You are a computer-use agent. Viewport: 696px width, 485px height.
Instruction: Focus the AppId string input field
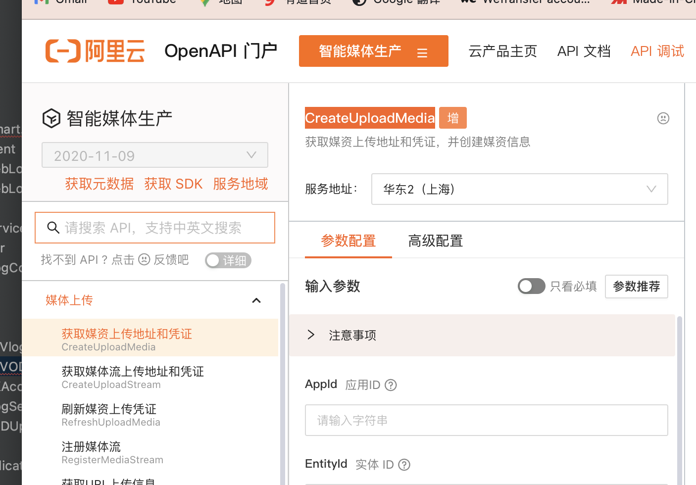[x=487, y=420]
